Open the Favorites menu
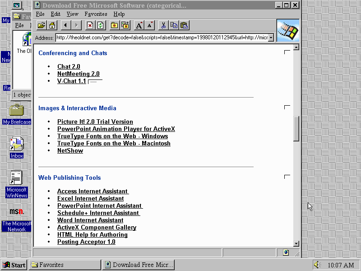 click(x=96, y=14)
